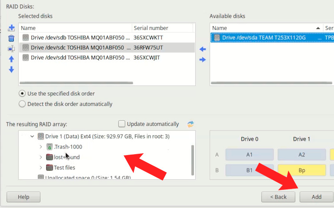
Task: Click the Add button
Action: (x=317, y=197)
